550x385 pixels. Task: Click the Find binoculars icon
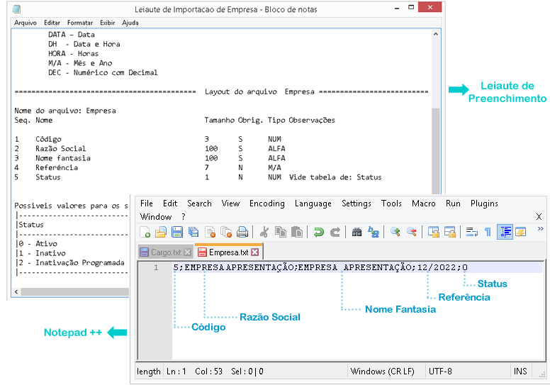point(357,232)
